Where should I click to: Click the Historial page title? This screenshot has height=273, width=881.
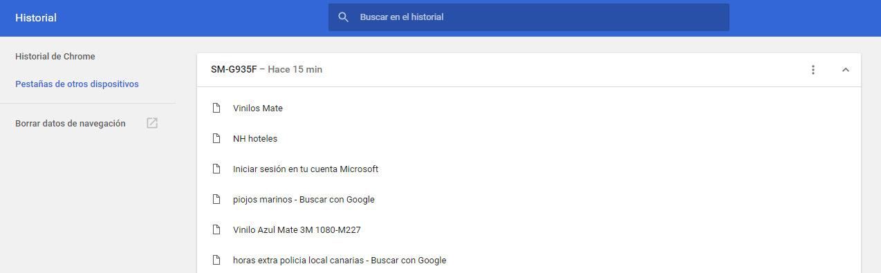pos(36,18)
